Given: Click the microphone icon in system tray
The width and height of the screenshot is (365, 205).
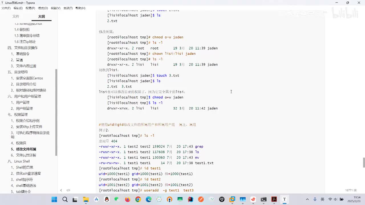Looking at the screenshot, I should [x=315, y=199].
